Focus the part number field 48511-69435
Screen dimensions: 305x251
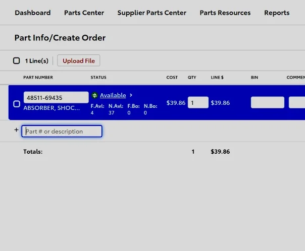[56, 98]
